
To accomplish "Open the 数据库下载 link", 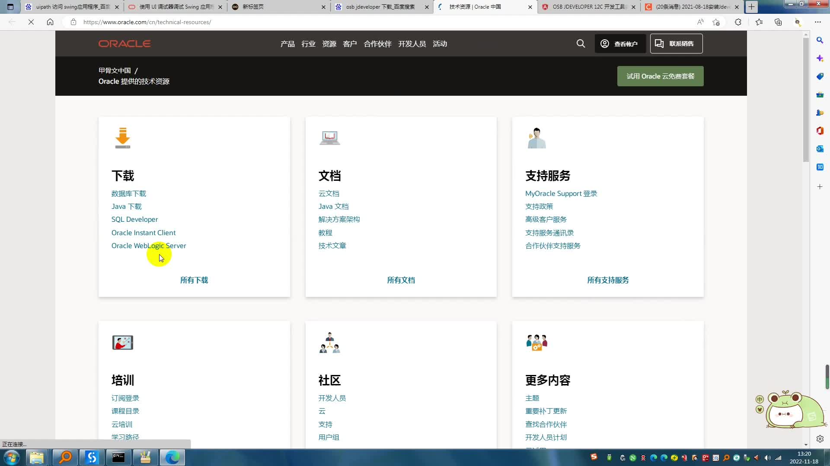I will click(129, 193).
